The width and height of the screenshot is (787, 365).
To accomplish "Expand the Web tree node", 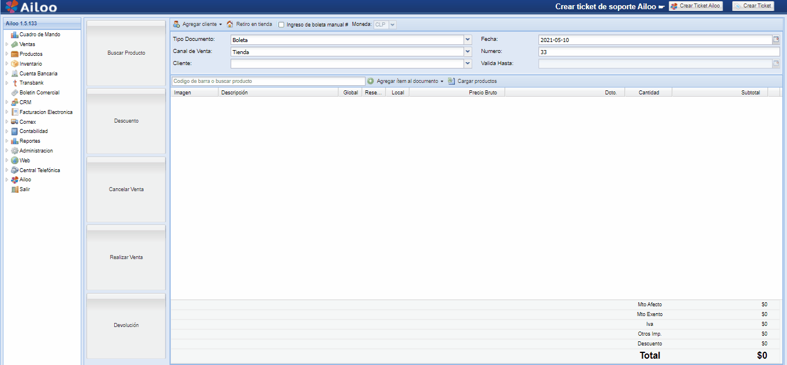I will (x=7, y=161).
